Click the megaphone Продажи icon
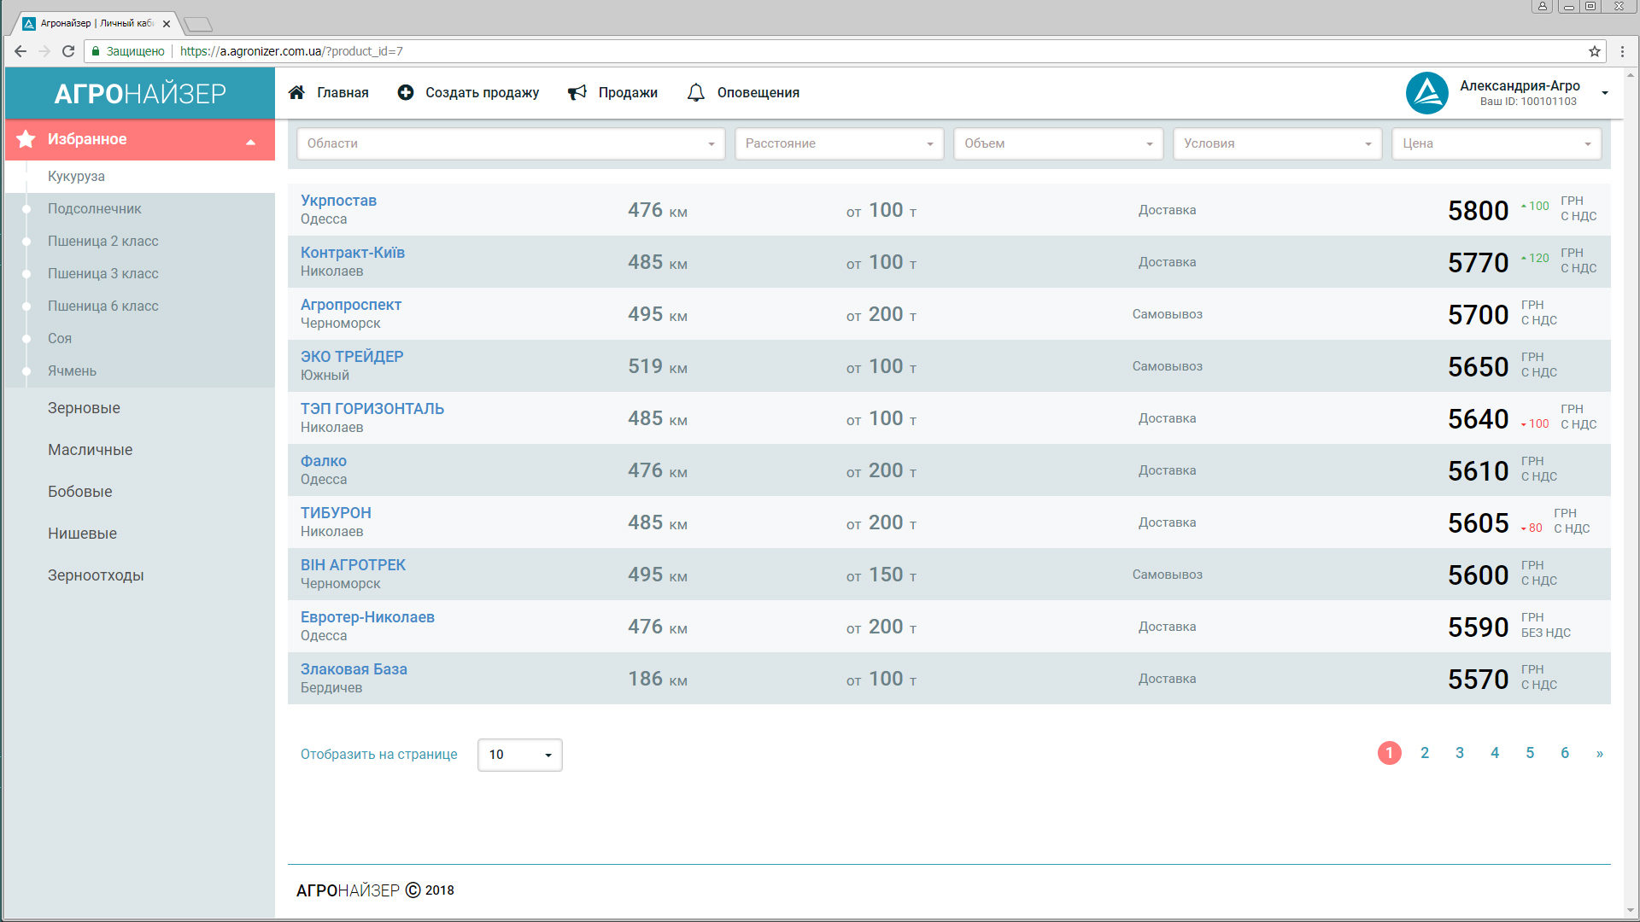 pyautogui.click(x=577, y=92)
